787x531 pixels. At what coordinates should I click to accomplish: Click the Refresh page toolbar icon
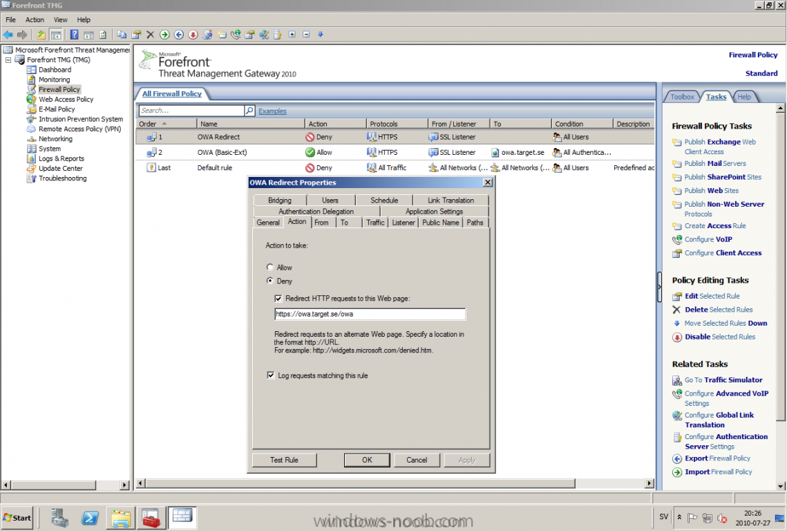[x=103, y=35]
